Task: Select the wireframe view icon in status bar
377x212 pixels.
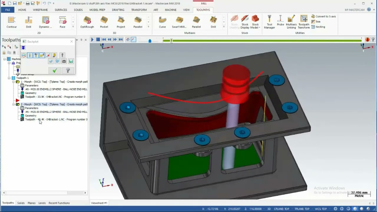Action: (x=335, y=209)
